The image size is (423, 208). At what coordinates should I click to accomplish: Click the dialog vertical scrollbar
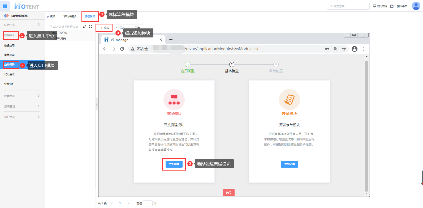[x=366, y=126]
